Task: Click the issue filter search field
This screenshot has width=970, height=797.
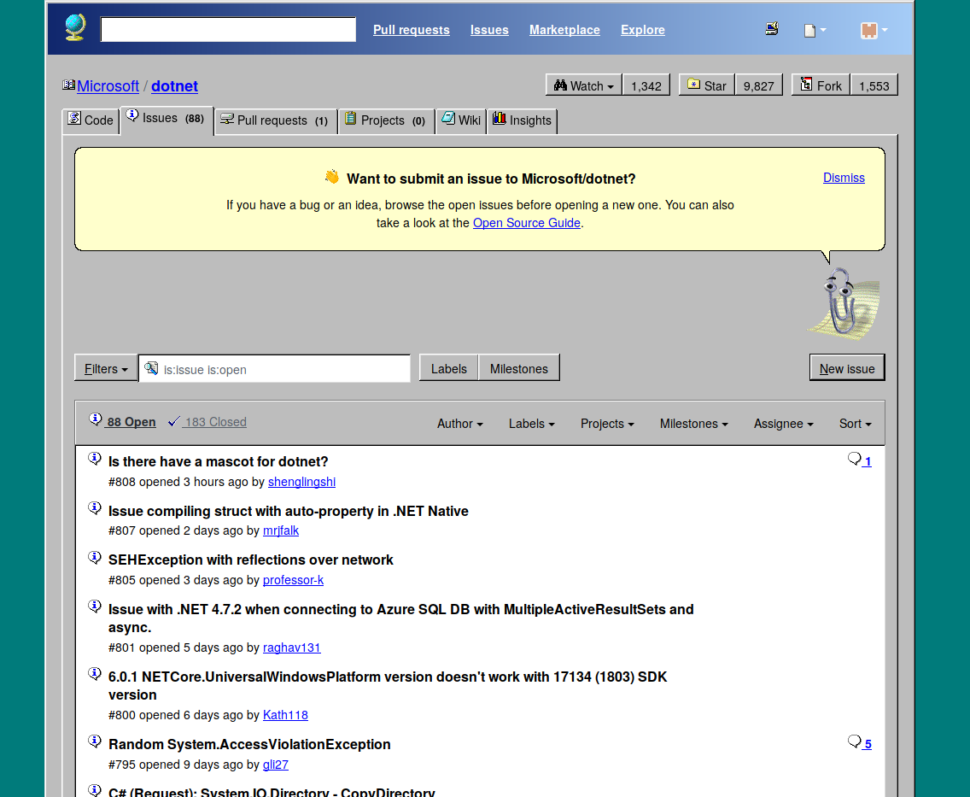Action: pyautogui.click(x=274, y=369)
